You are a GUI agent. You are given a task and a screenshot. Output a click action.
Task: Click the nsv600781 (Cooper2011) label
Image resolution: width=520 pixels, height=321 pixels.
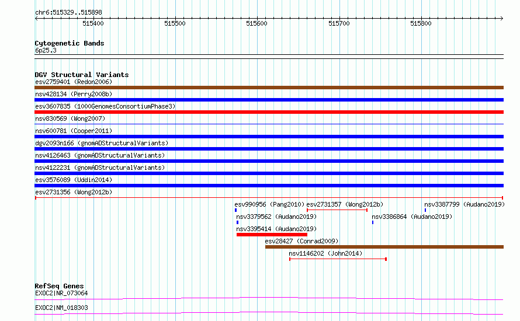click(74, 131)
